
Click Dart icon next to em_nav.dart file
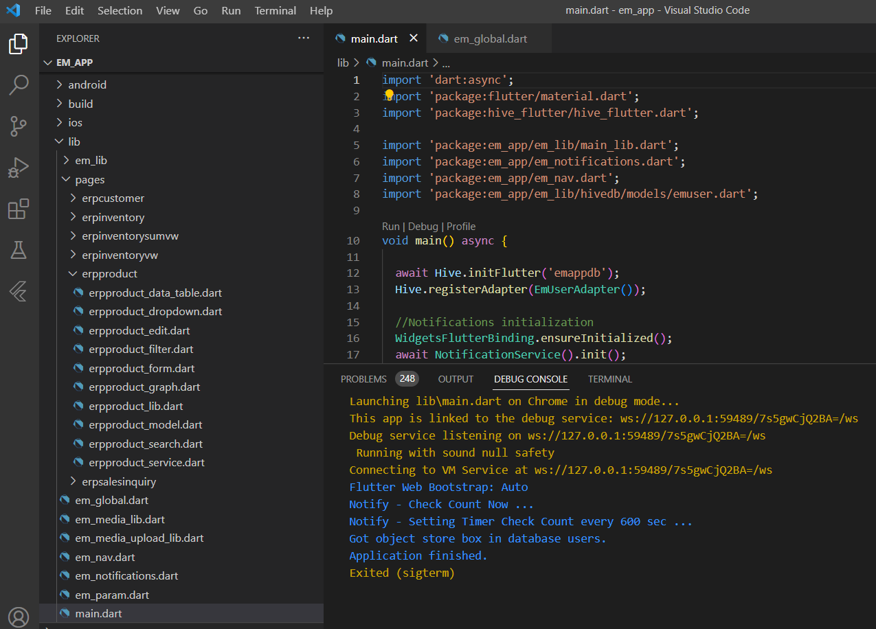point(65,557)
